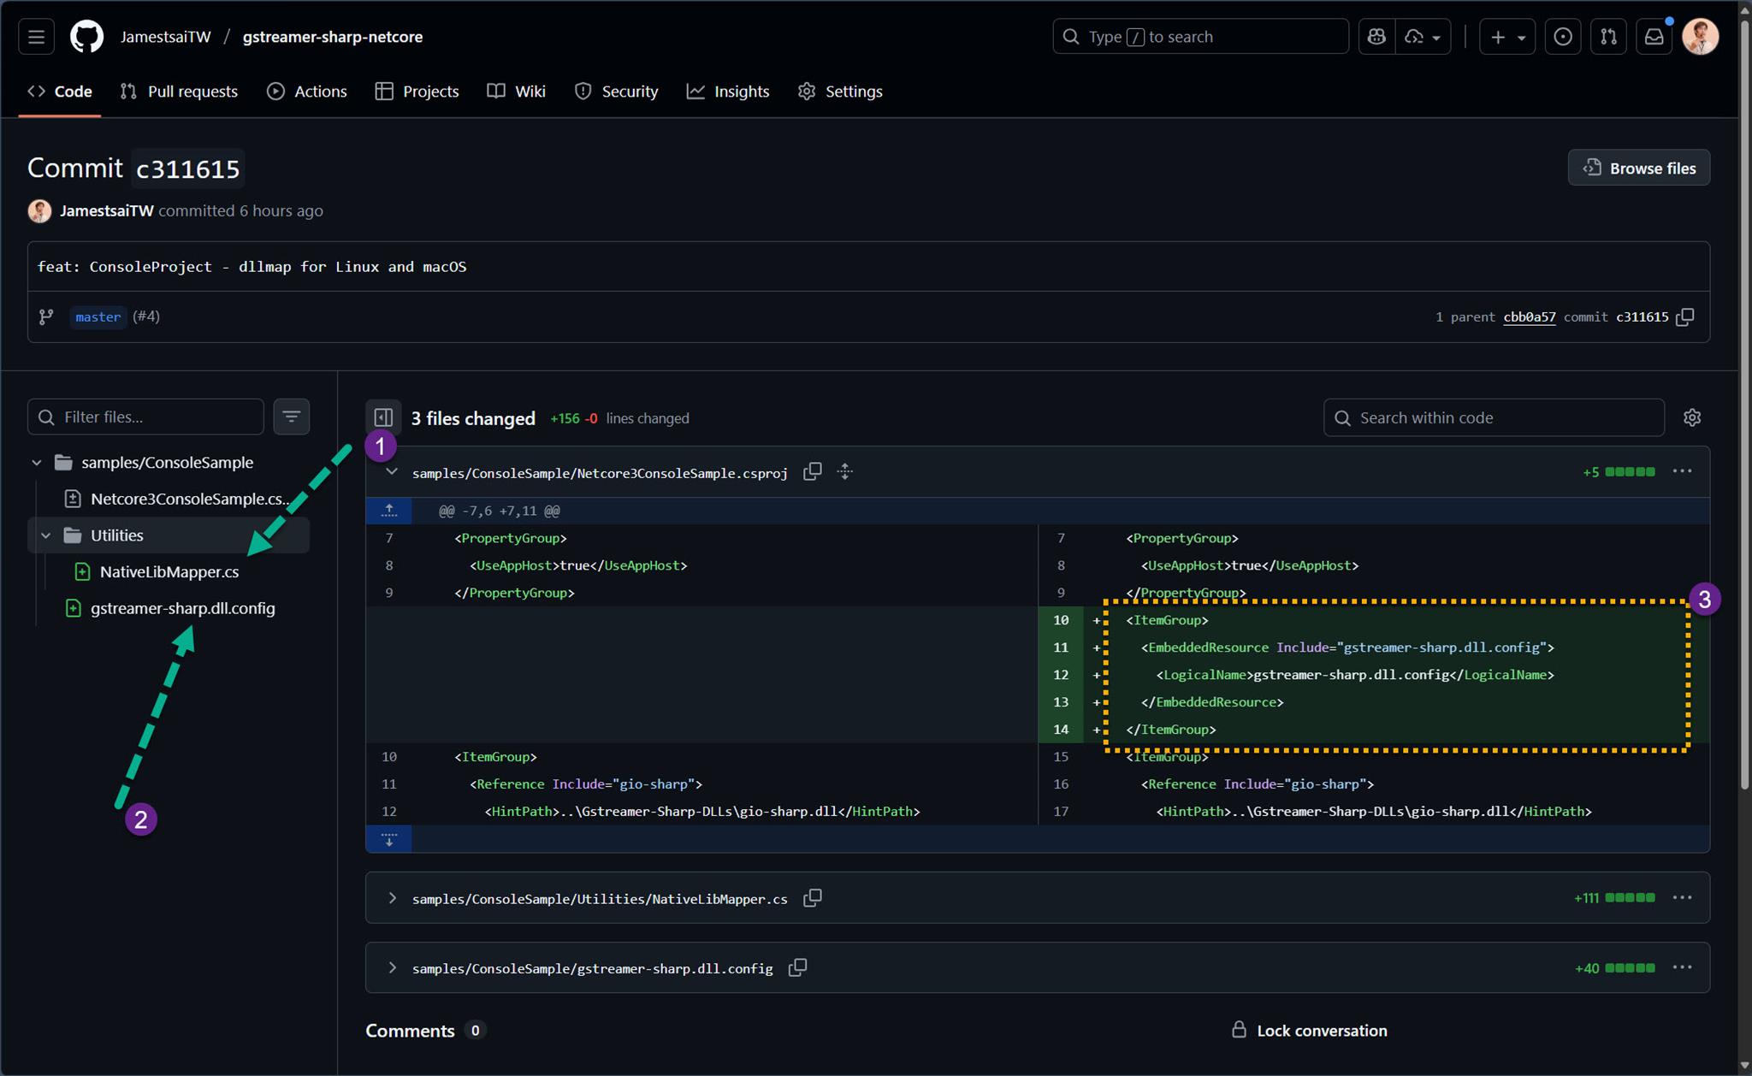Open the issues icon in header
This screenshot has width=1752, height=1076.
point(1562,37)
